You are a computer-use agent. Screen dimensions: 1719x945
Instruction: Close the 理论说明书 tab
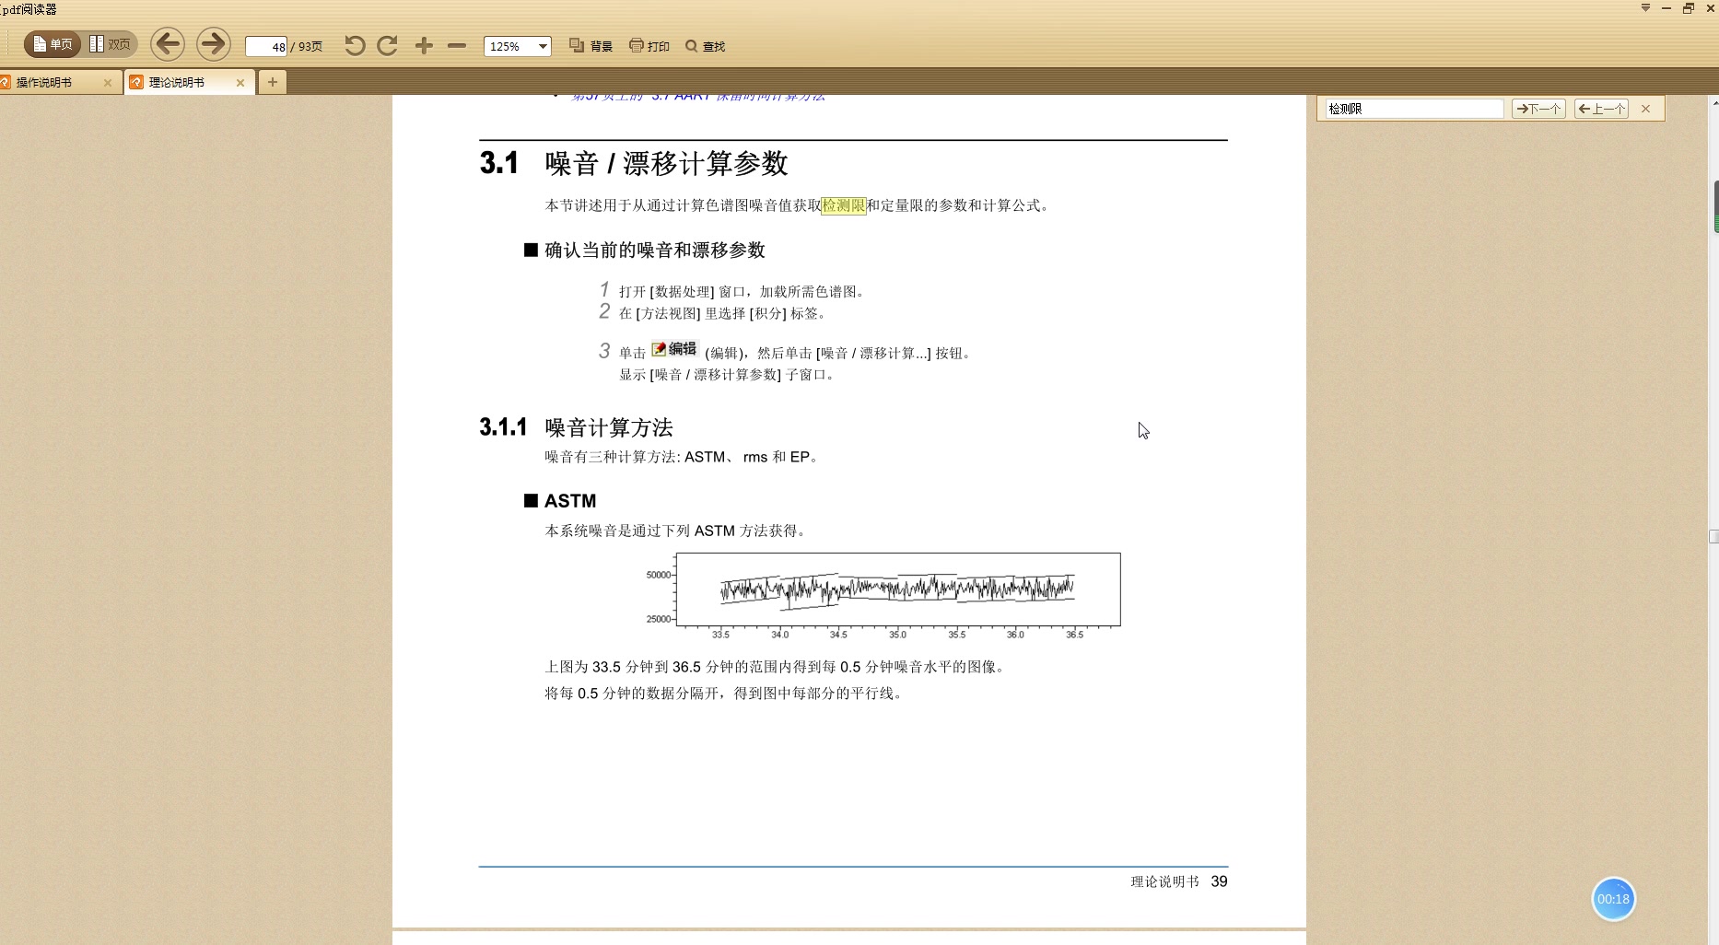240,83
